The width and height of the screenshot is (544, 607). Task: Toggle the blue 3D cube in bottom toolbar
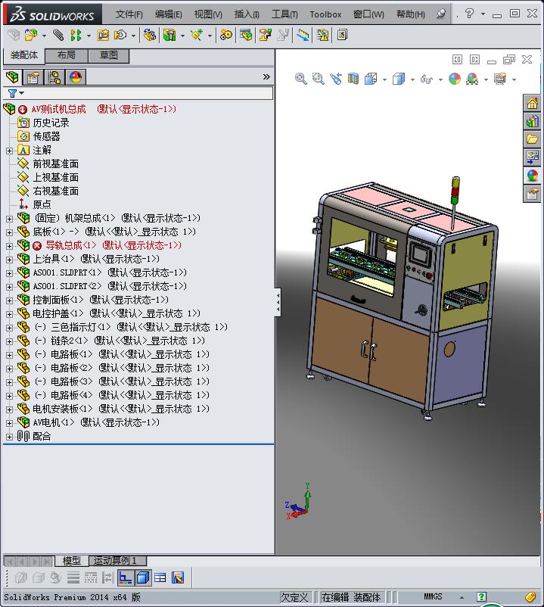(143, 578)
